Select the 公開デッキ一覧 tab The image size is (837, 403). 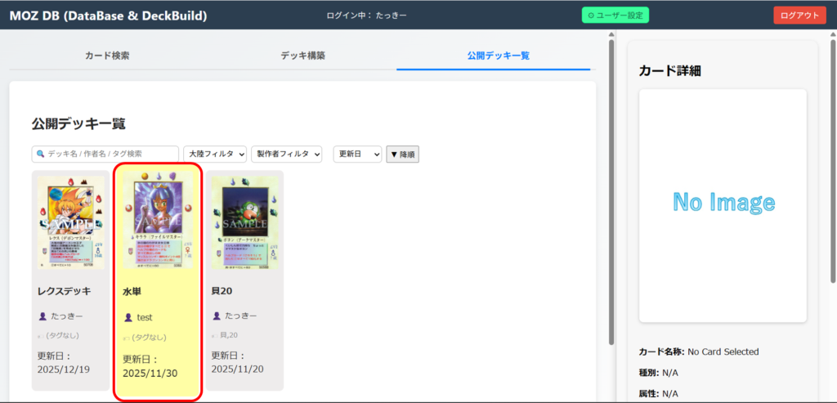(498, 56)
